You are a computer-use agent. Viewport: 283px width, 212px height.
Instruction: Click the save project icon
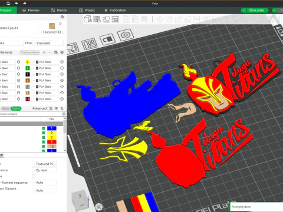point(8,3)
